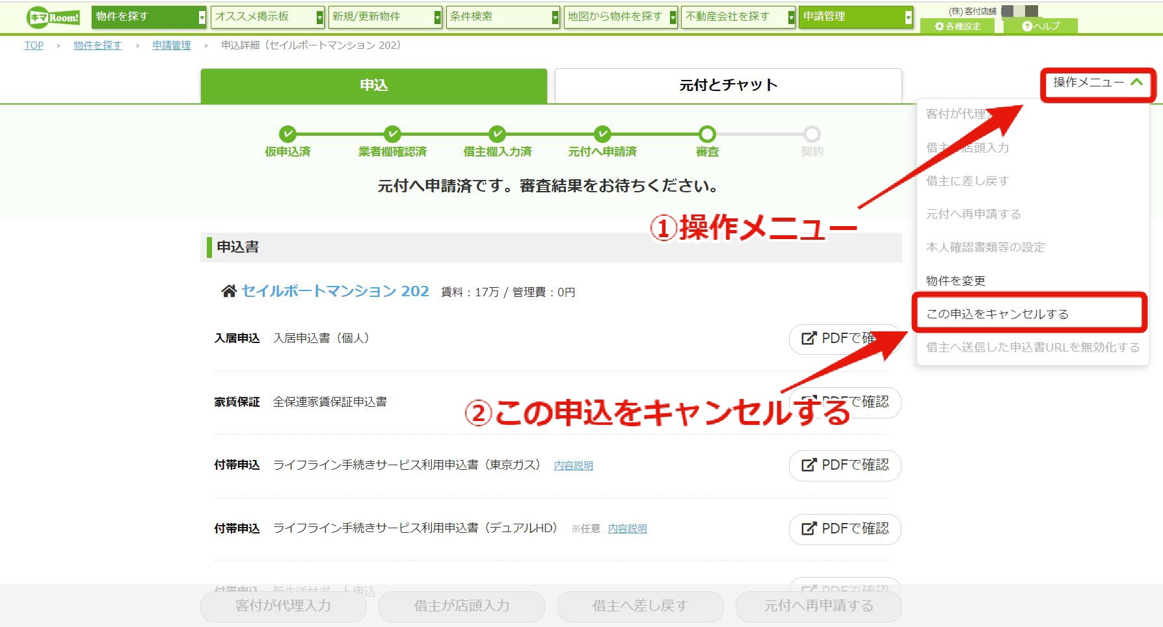Select 物件を変更 menu entry
Screen dimensions: 1163x627
tap(956, 281)
